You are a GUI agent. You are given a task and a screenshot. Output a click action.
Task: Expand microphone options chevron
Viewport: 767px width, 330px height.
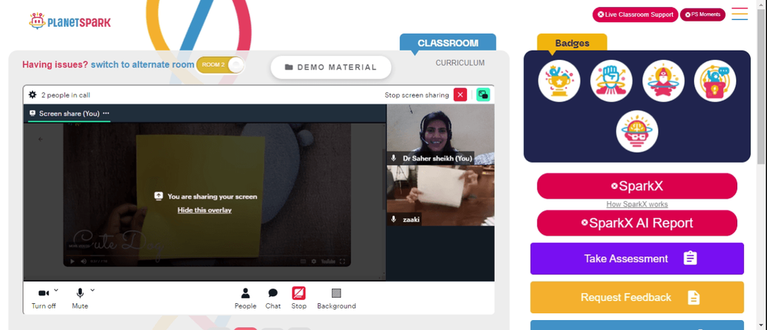[x=93, y=290]
